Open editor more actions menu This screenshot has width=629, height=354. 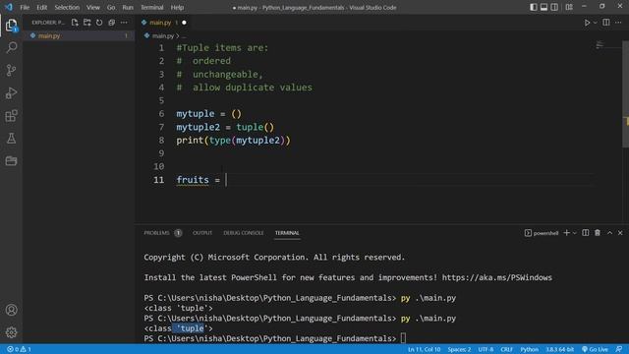[x=618, y=23]
